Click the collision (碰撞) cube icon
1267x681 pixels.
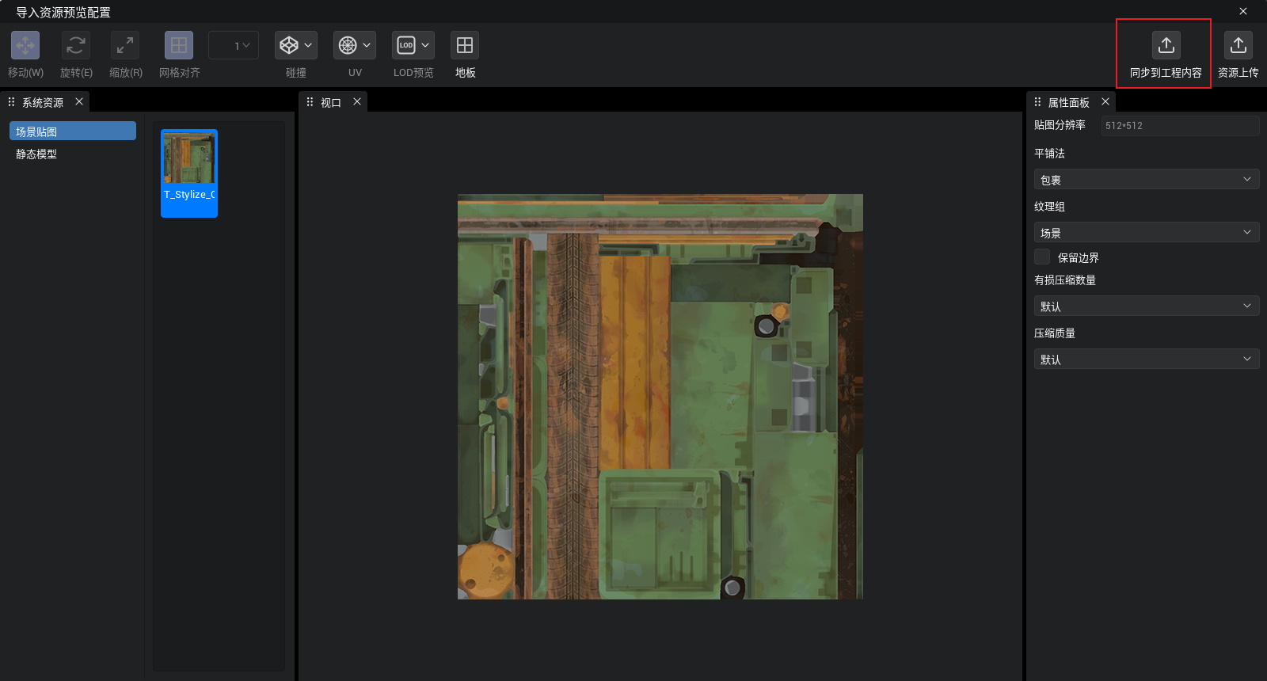(289, 45)
